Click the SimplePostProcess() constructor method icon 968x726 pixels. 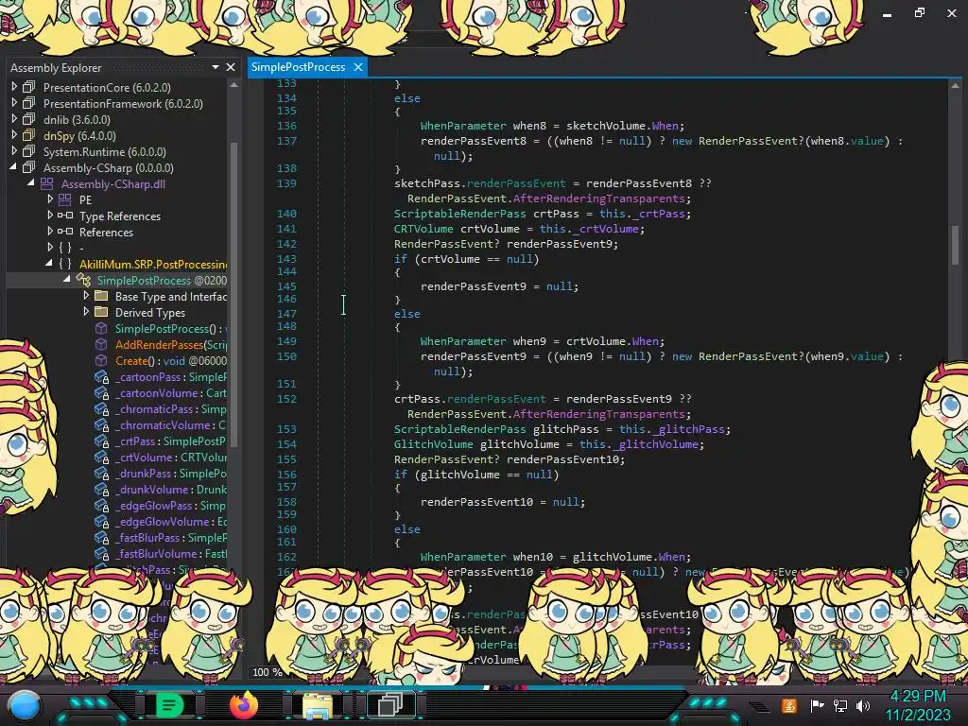[101, 328]
